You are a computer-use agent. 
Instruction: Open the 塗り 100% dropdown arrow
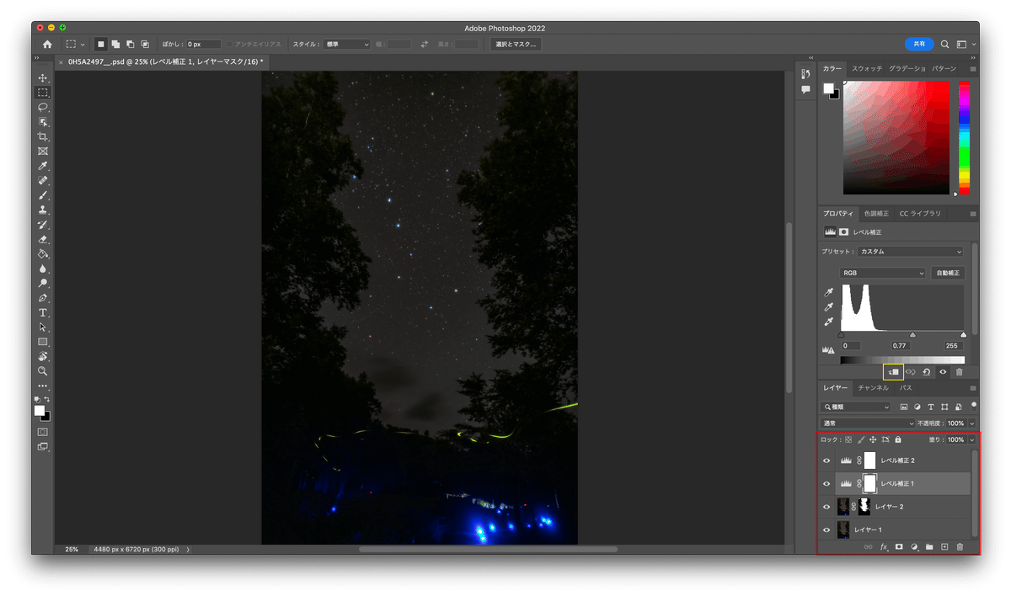[972, 439]
